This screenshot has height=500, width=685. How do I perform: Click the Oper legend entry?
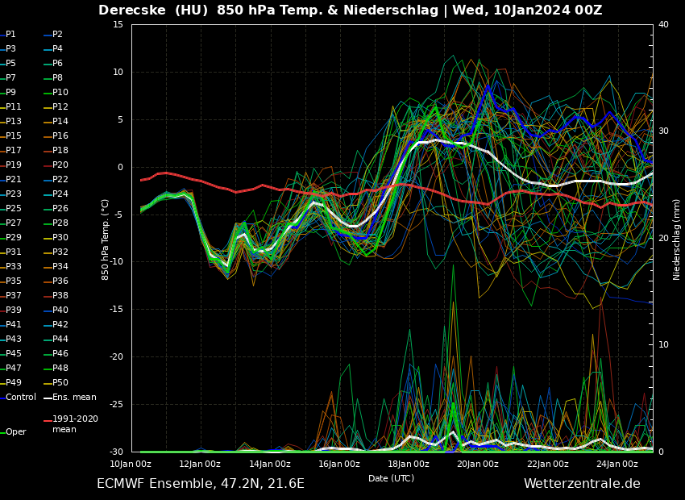point(16,432)
